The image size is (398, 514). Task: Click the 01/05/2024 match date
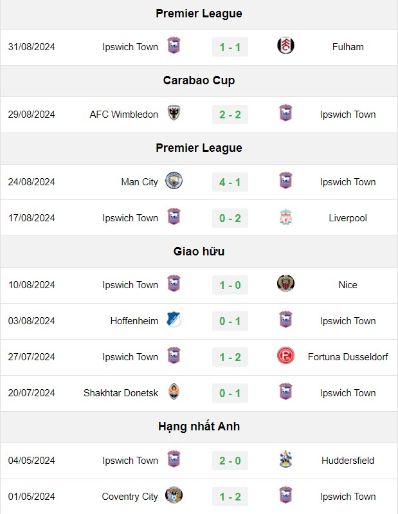click(x=32, y=497)
